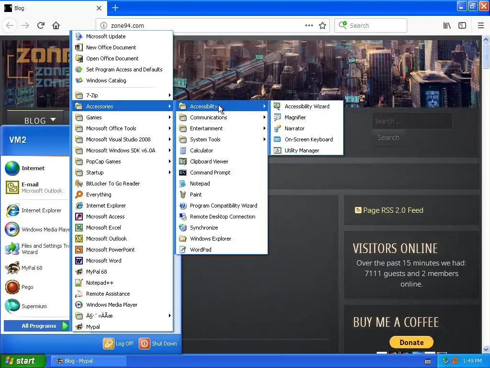Screen dimensions: 490x368
Task: Launch Paint
Action: click(222, 195)
